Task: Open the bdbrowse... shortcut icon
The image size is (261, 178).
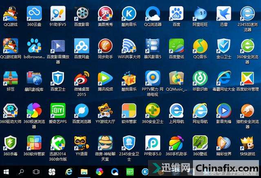Action: 34,46
